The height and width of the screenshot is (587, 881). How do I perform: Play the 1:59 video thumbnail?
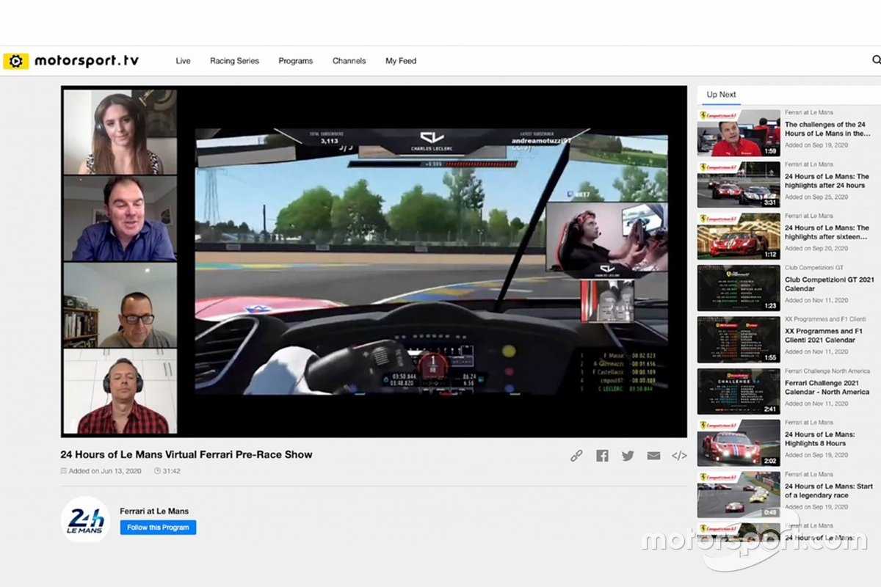point(739,133)
